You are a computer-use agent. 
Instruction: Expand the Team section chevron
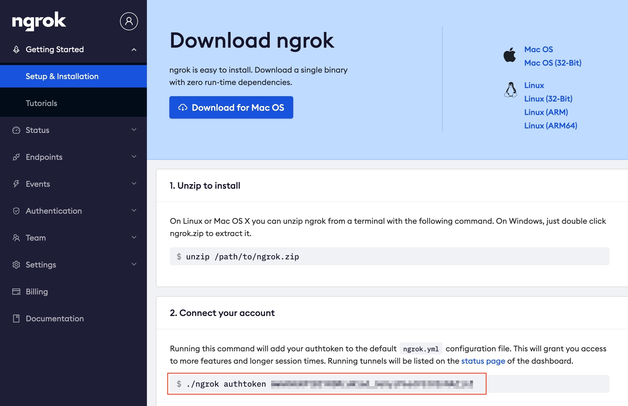tap(134, 237)
